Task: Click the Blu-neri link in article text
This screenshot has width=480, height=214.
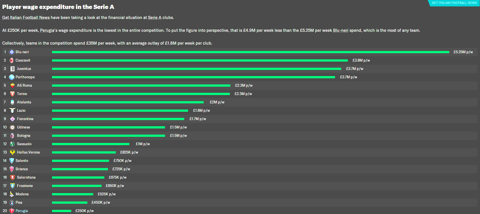Action: [341, 30]
